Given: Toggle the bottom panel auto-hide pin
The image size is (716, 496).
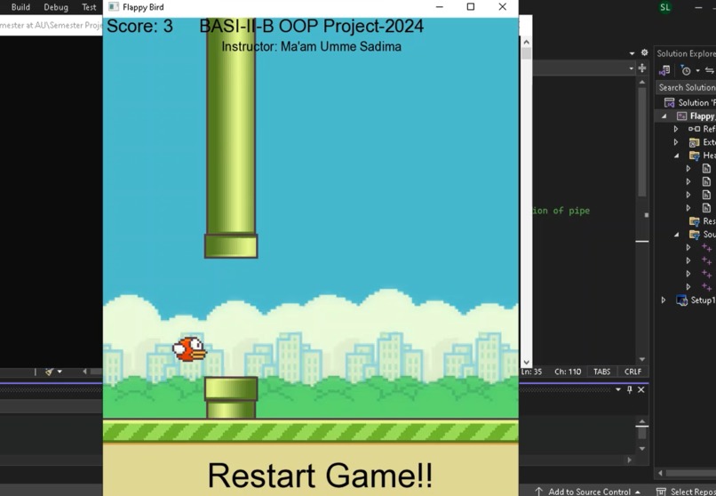Looking at the screenshot, I should click(630, 389).
